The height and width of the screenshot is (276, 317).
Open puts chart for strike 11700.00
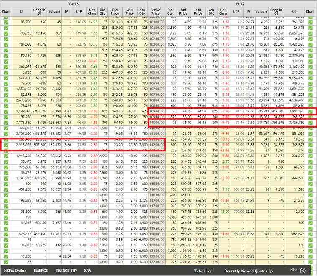pyautogui.click(x=310, y=201)
